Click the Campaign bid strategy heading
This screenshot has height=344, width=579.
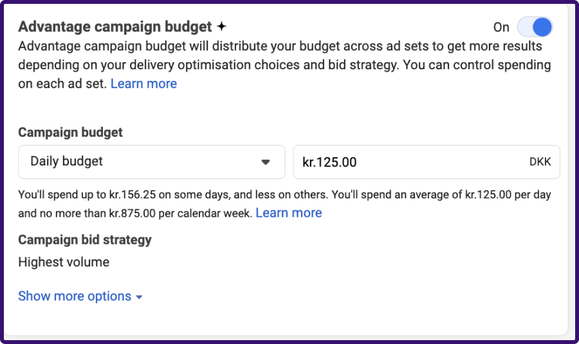[x=85, y=240]
